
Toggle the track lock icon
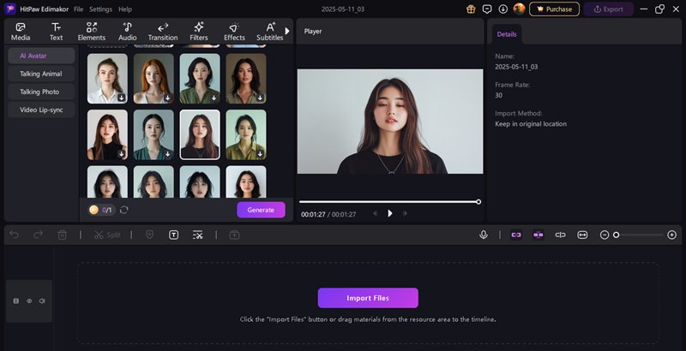point(16,301)
